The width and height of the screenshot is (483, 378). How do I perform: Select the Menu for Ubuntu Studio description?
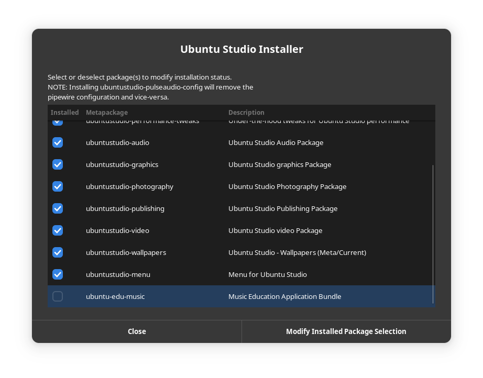(x=268, y=274)
